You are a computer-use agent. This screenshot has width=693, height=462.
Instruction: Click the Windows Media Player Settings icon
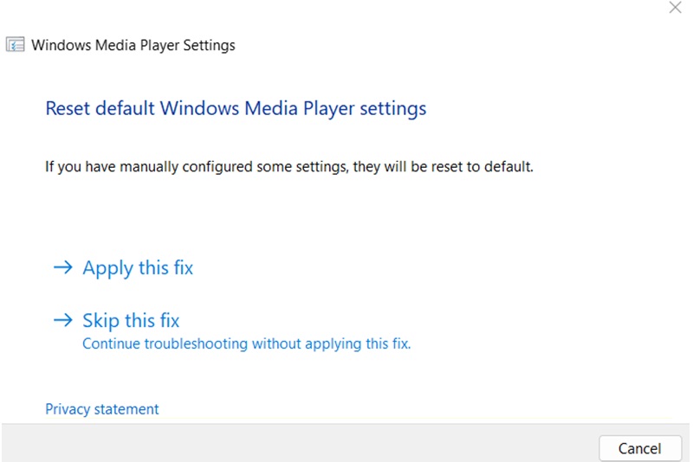point(15,45)
